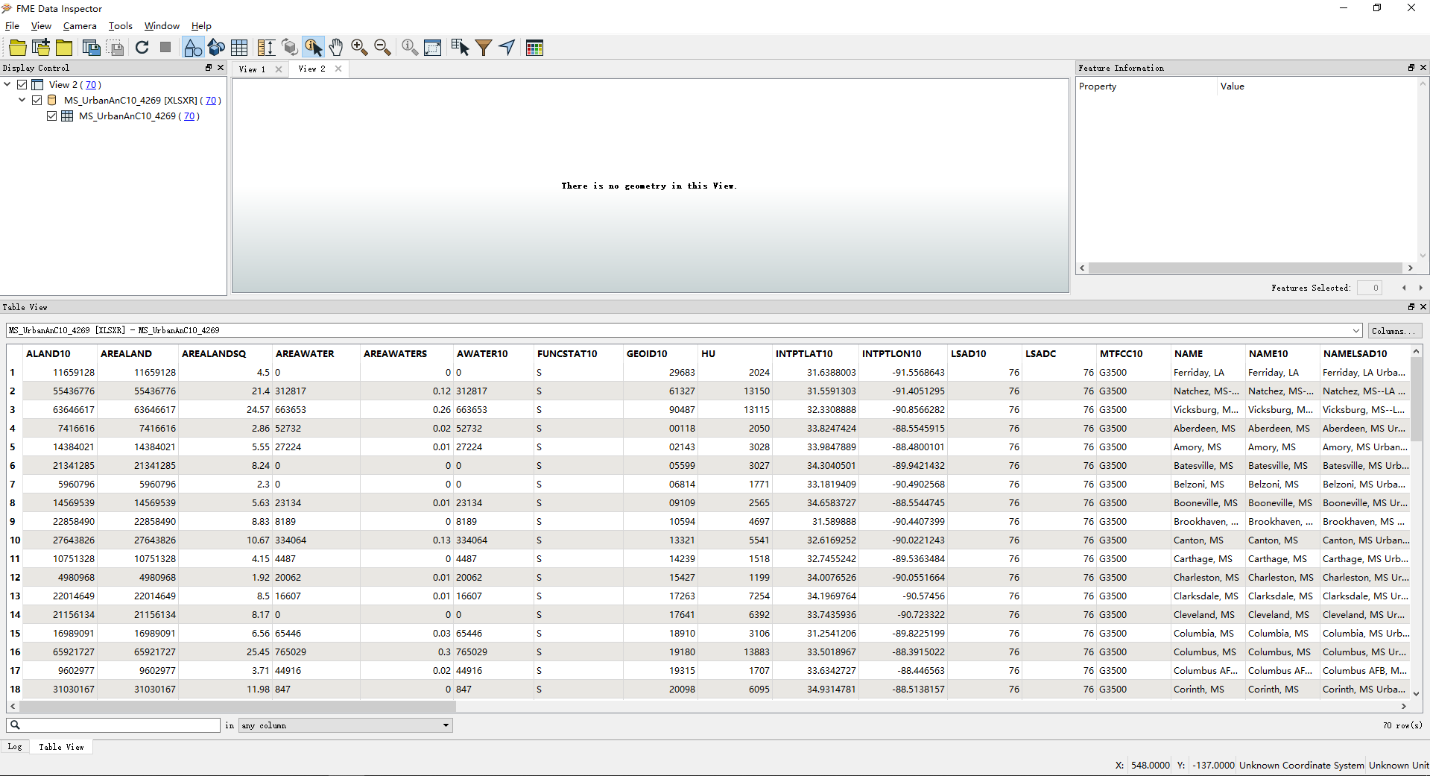Open the Tools menu
Viewport: 1430px width, 776px height.
click(x=120, y=26)
